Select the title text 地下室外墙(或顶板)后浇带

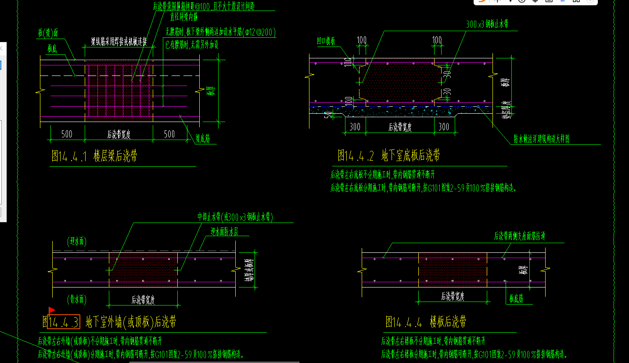131,322
